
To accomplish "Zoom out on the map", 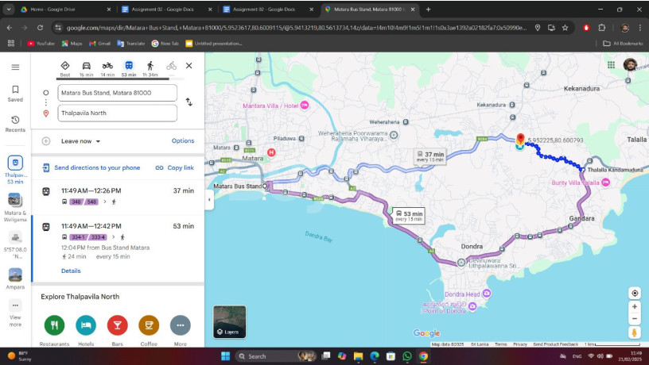I will [635, 319].
